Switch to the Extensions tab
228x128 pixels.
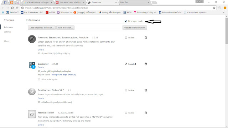(x=103, y=2)
